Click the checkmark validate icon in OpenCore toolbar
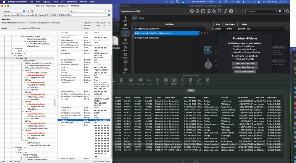The image size is (296, 163). click(209, 11)
